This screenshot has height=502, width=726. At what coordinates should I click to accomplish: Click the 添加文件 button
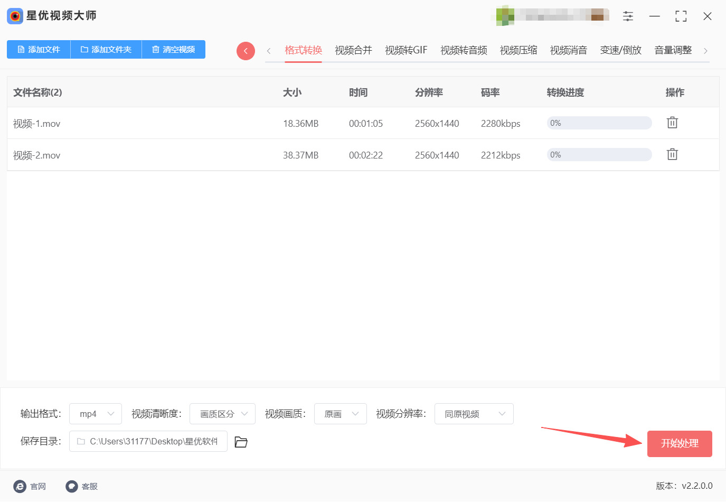click(39, 49)
